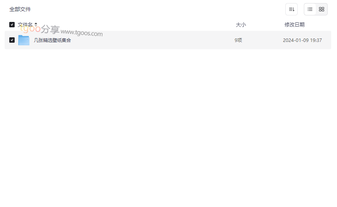Image resolution: width=337 pixels, height=207 pixels.
Task: Click the 9项 size cell
Action: pyautogui.click(x=238, y=40)
